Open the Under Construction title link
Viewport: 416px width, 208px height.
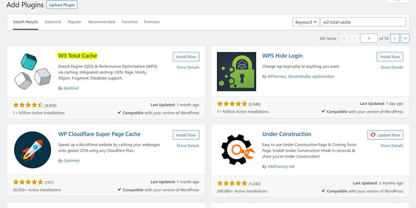pyautogui.click(x=287, y=134)
